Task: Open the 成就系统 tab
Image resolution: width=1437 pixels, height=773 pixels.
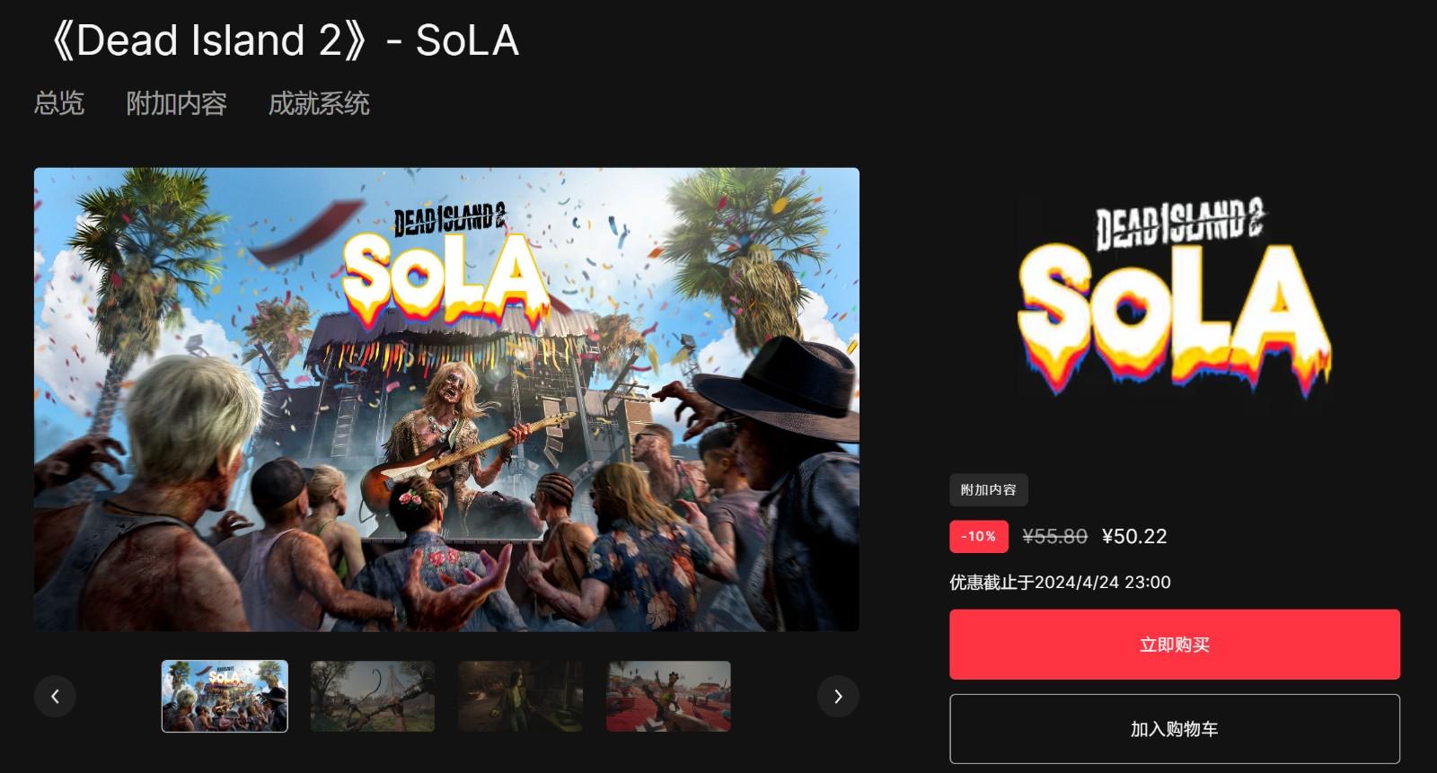Action: 319,103
